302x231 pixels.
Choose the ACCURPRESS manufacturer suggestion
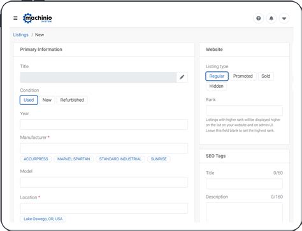pos(36,159)
